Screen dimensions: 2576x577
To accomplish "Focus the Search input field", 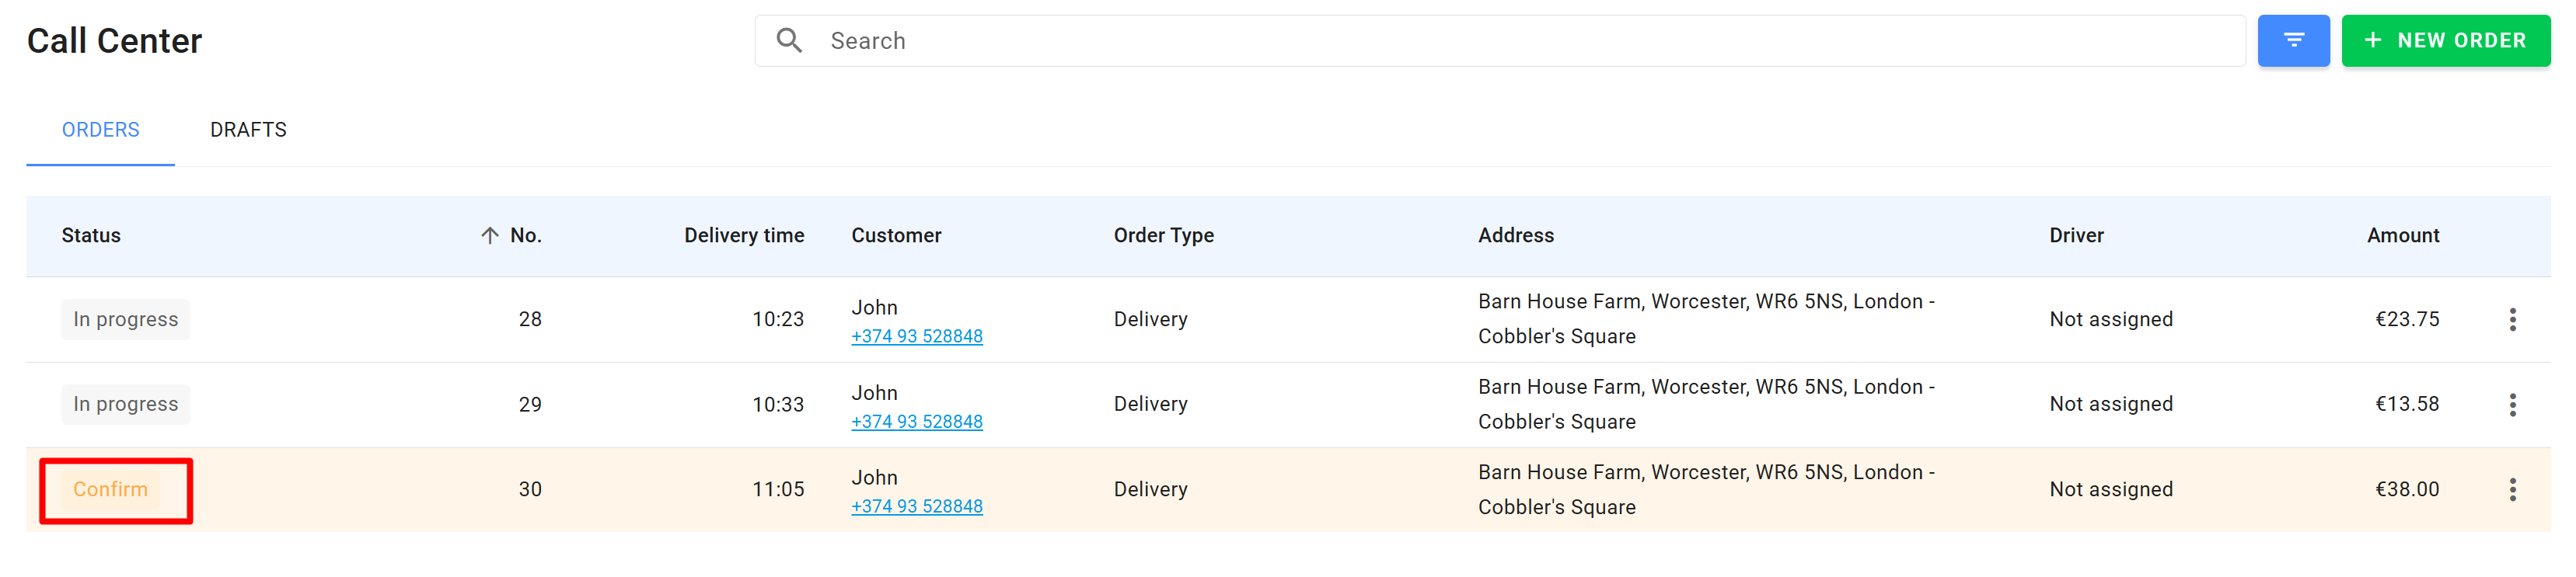I will [x=1500, y=41].
